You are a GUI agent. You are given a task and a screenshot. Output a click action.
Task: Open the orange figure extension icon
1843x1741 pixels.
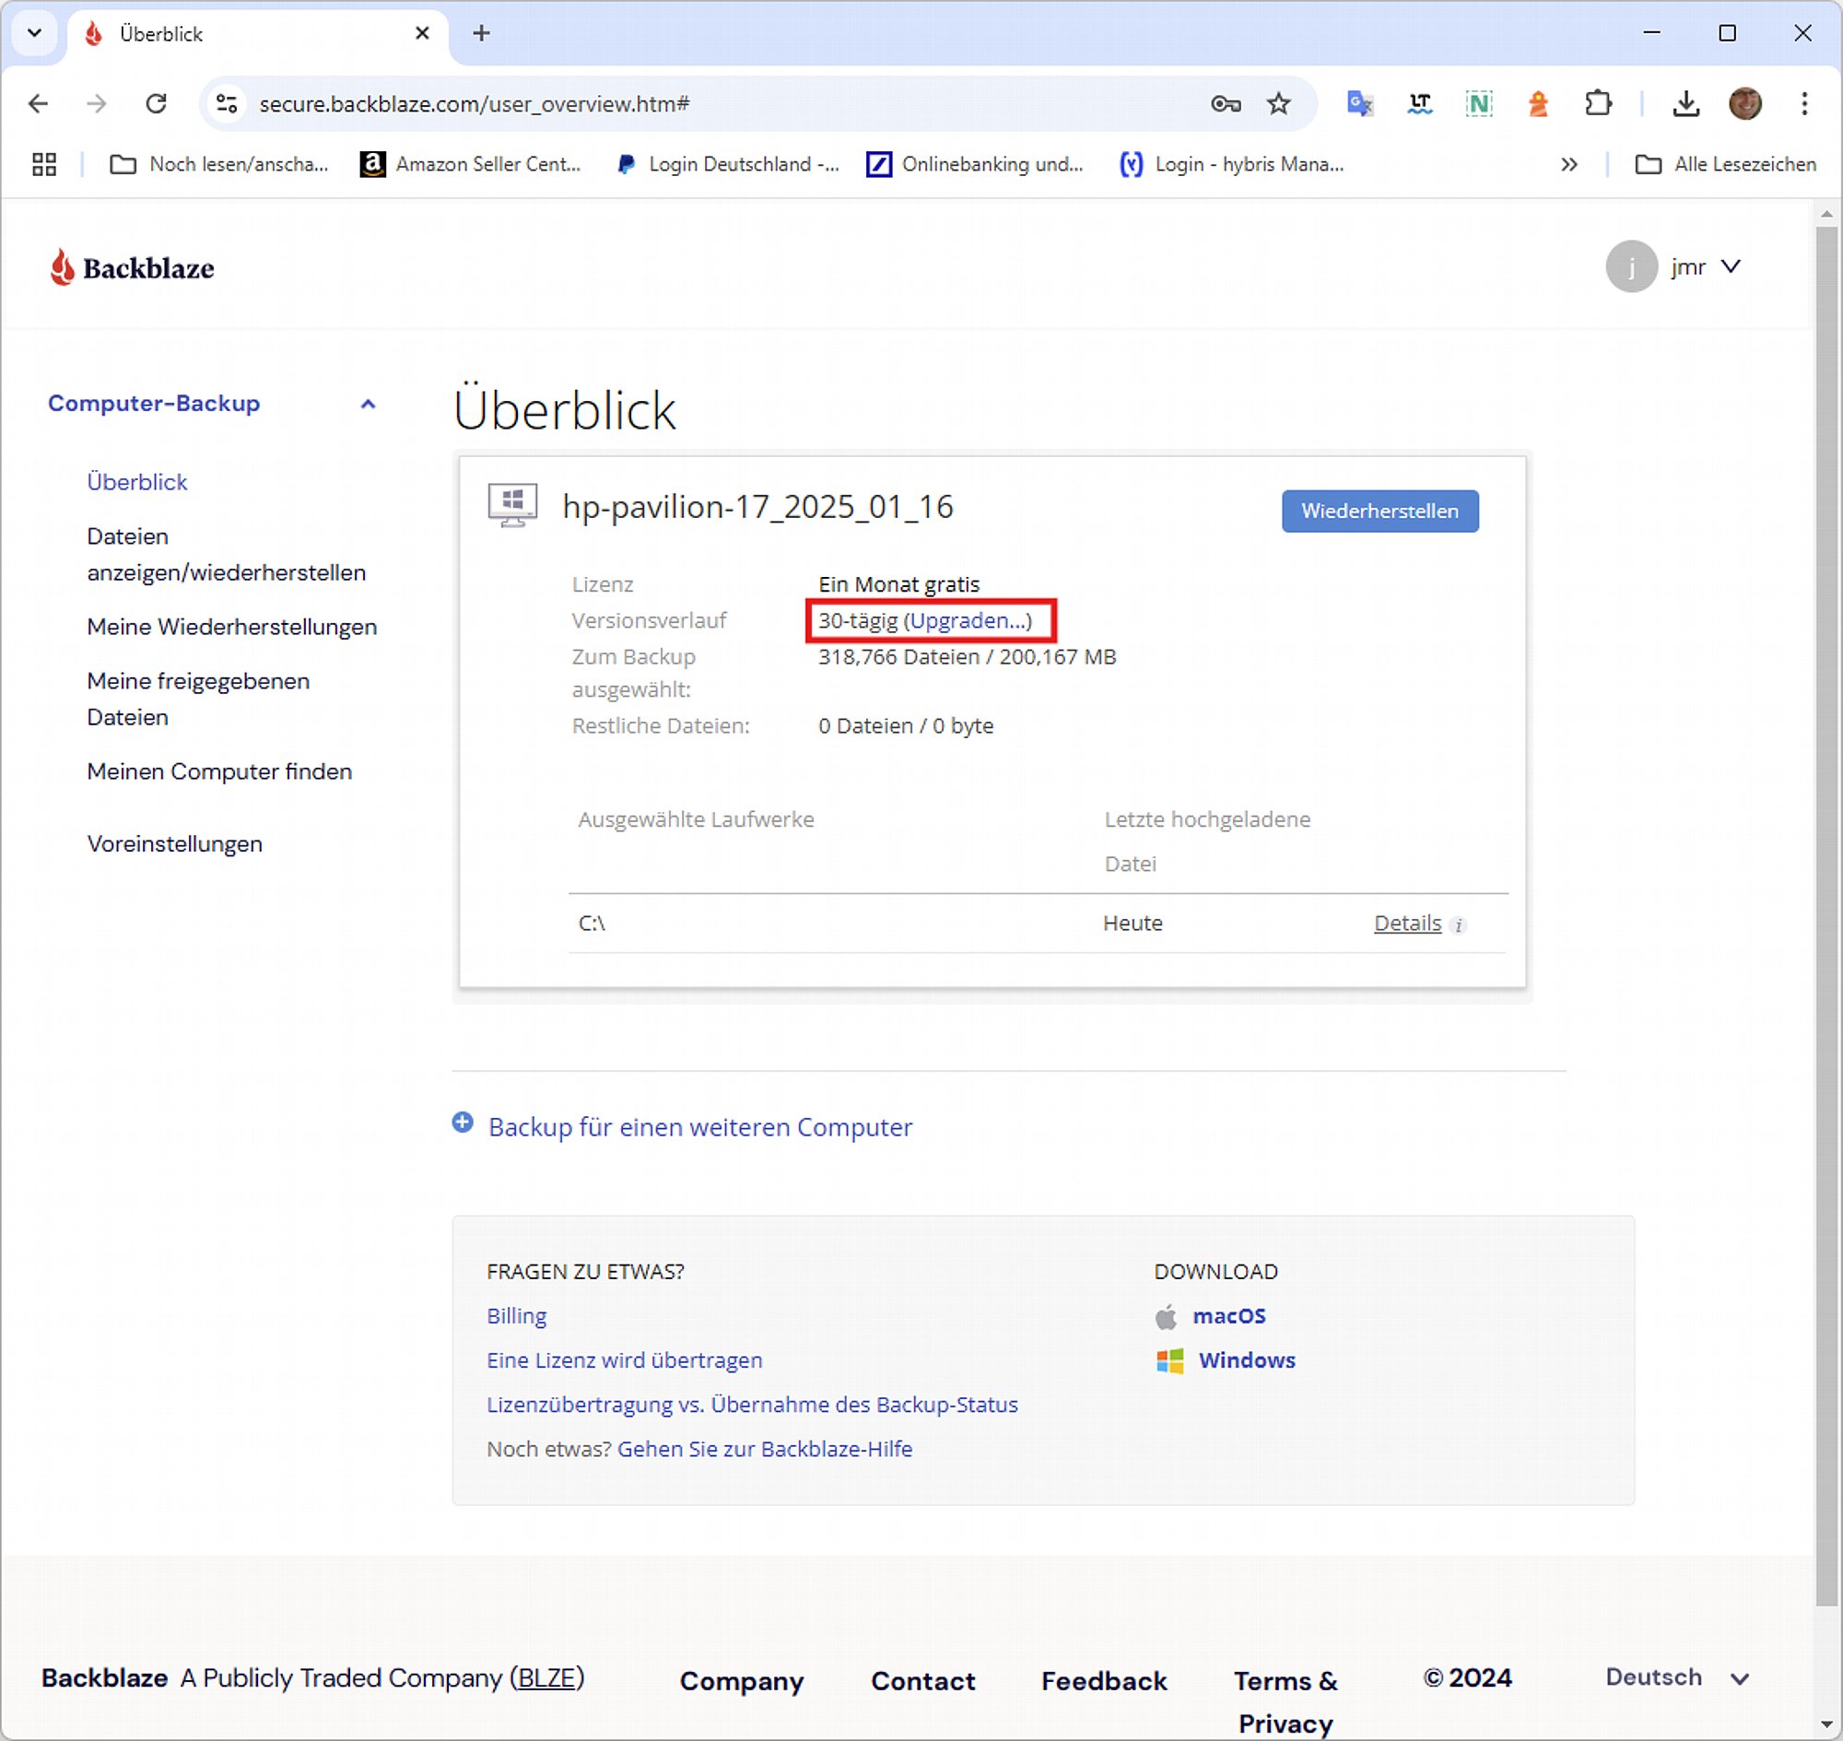(1538, 103)
